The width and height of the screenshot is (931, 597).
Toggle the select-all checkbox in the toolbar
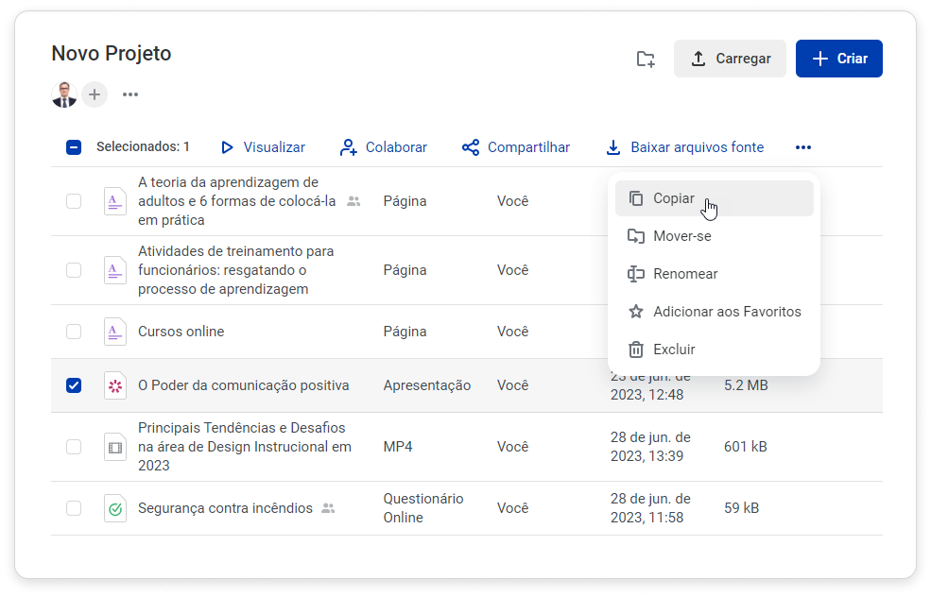pyautogui.click(x=74, y=147)
